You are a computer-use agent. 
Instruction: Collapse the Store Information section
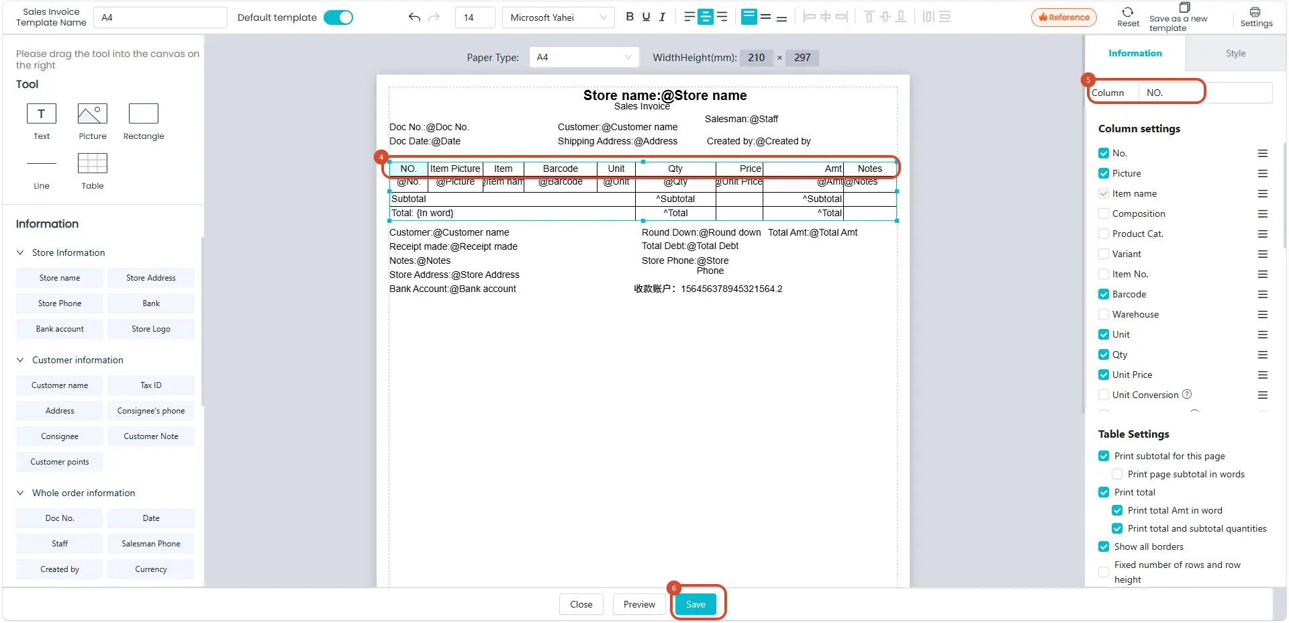(20, 252)
